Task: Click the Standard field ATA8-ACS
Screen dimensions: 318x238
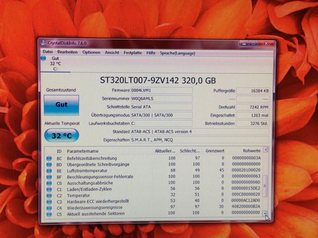Action: click(x=200, y=132)
